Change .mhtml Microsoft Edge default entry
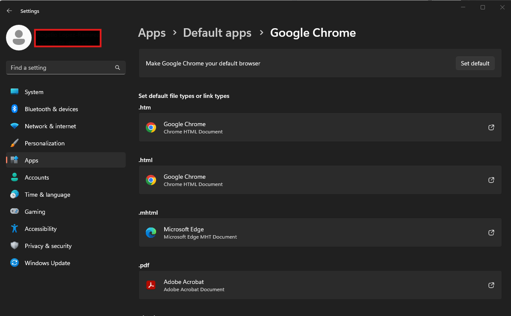 (x=320, y=233)
